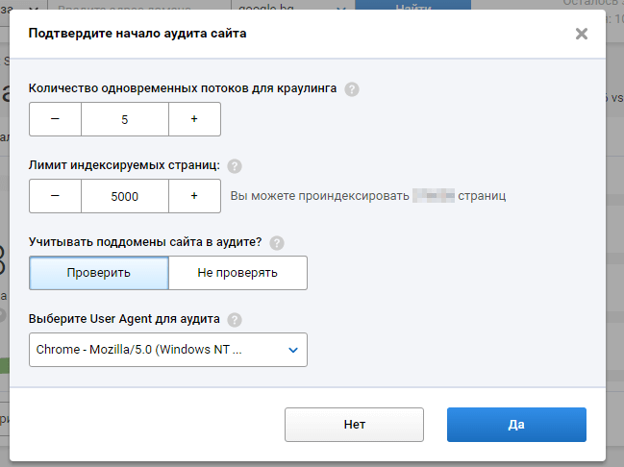Click the dialog title Подтвердите начало аудита сайта
The width and height of the screenshot is (624, 467).
pyautogui.click(x=137, y=34)
